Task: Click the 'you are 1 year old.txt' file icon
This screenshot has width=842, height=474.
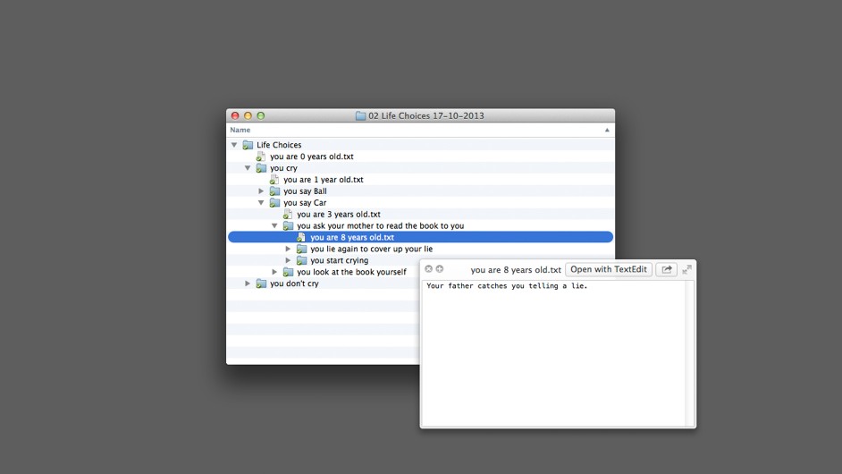Action: pos(274,180)
